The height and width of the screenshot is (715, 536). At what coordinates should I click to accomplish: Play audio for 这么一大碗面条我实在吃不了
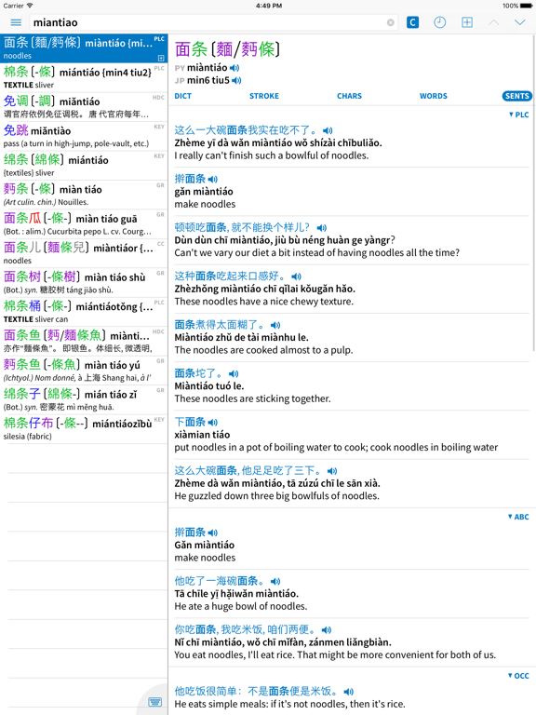point(328,131)
